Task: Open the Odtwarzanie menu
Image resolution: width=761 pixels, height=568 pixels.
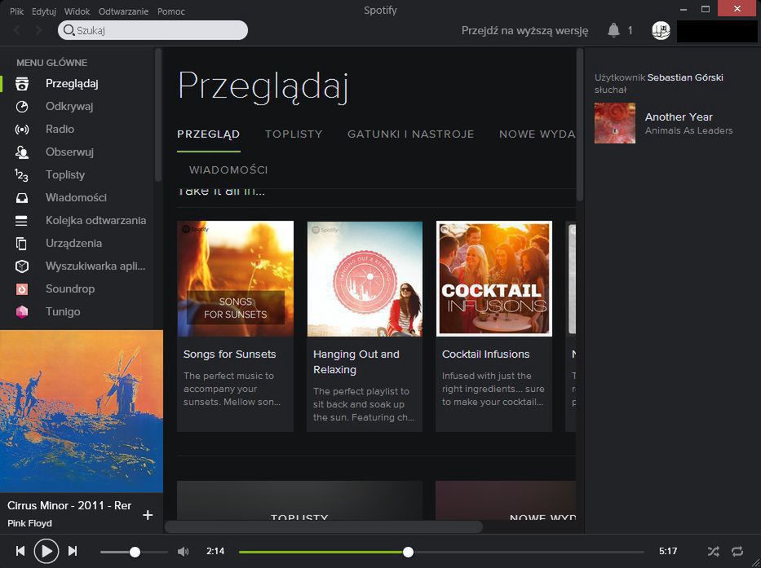Action: [123, 11]
